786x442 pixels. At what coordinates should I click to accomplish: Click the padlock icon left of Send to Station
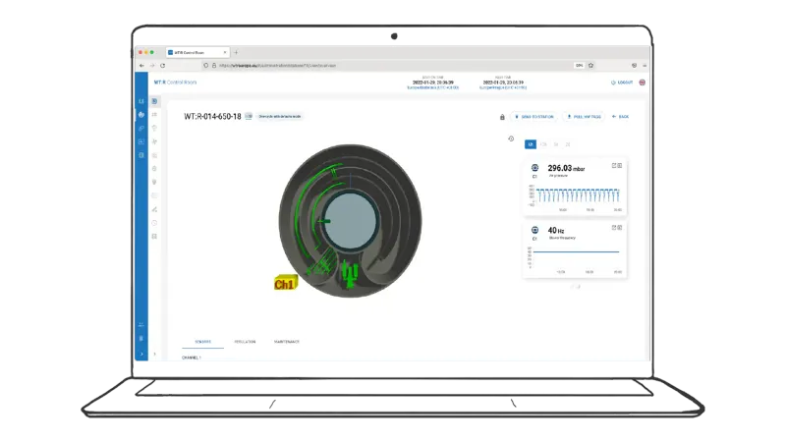coord(502,117)
